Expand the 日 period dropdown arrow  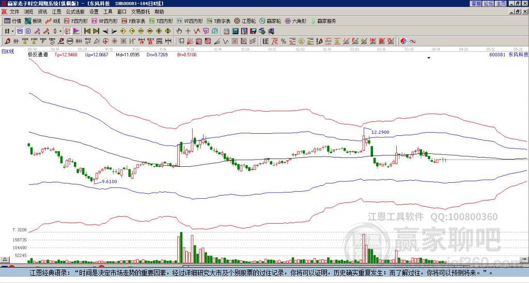(12, 32)
